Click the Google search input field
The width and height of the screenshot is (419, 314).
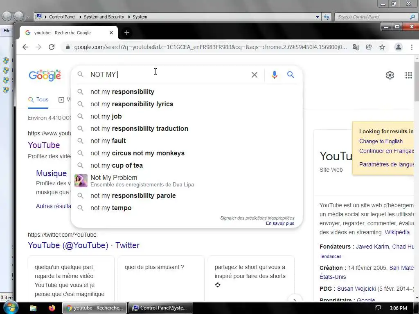tap(168, 74)
